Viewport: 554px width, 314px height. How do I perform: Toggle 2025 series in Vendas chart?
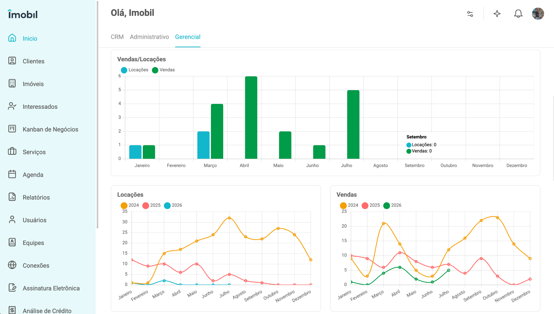point(371,205)
